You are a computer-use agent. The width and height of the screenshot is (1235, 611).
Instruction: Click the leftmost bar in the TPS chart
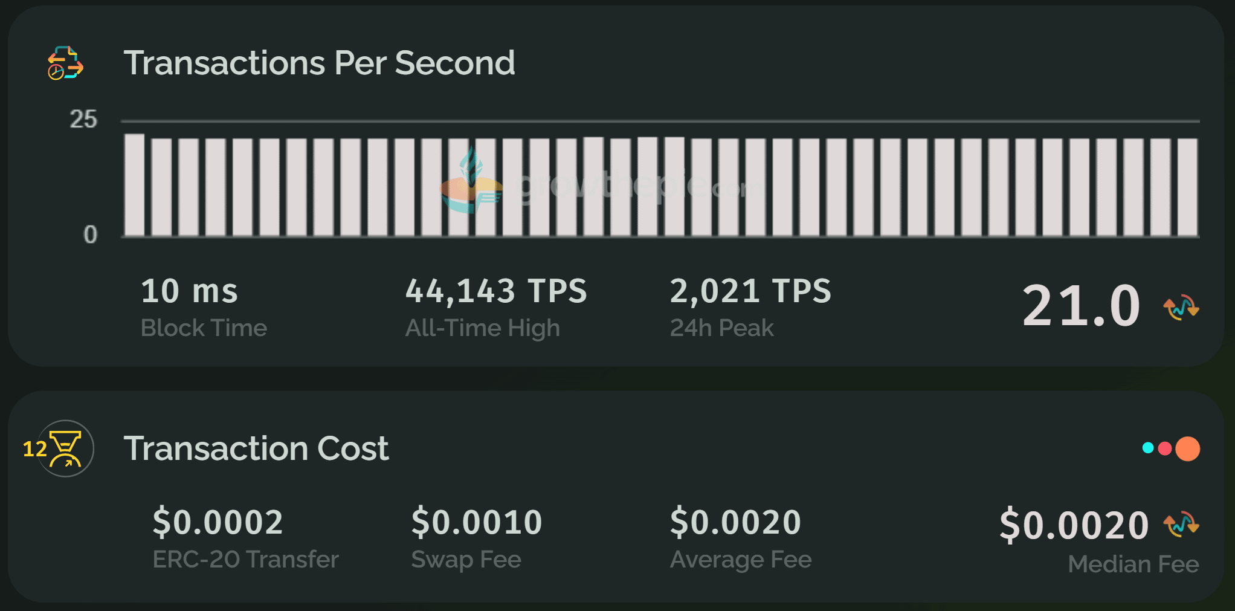point(135,184)
